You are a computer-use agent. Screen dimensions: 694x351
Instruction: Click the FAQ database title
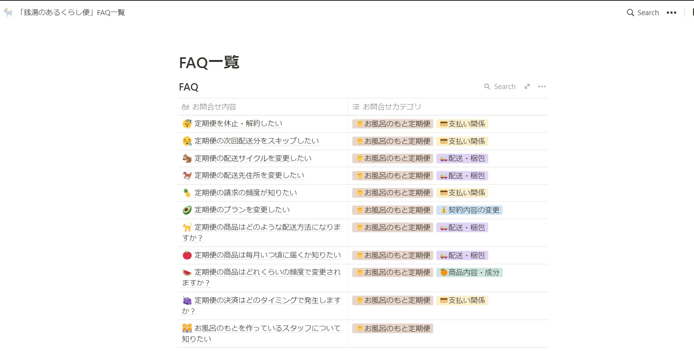pos(189,87)
